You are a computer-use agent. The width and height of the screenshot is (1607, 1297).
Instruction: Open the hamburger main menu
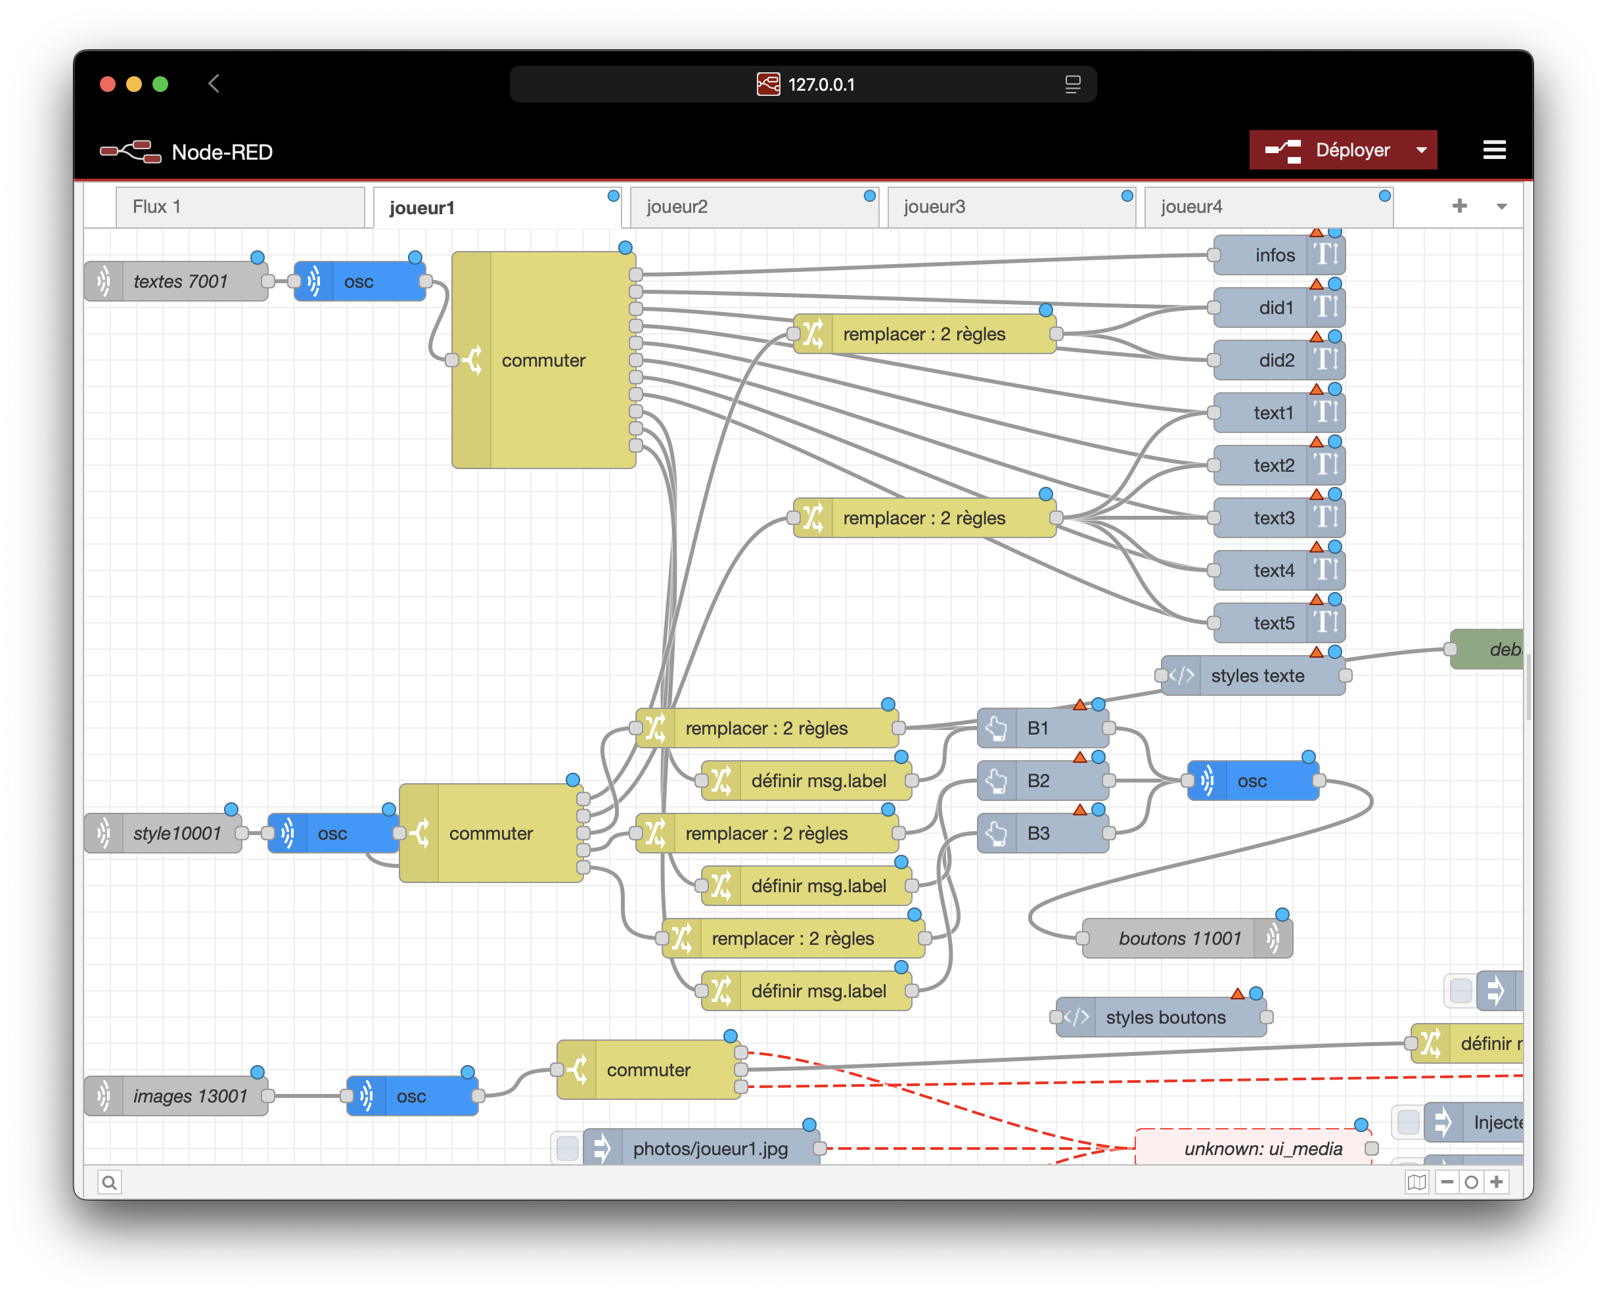pos(1493,150)
